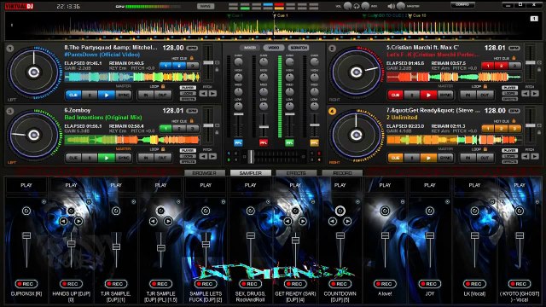Toggle SYNC on deck 4
This screenshot has width=546, height=307.
click(445, 158)
